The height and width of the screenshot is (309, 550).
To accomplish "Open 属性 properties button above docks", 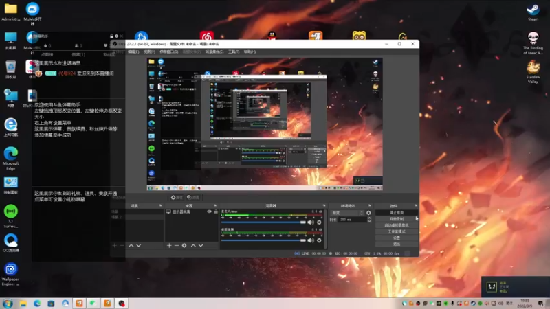I will coord(177,198).
